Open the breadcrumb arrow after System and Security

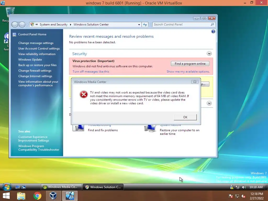70,25
